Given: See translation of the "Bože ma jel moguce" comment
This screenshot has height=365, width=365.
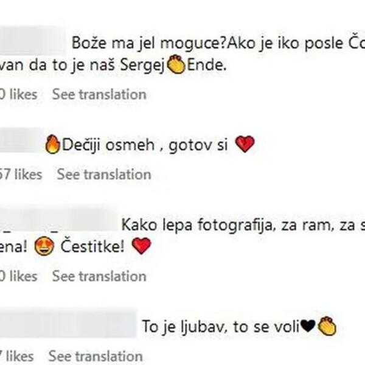Looking at the screenshot, I should [x=99, y=94].
